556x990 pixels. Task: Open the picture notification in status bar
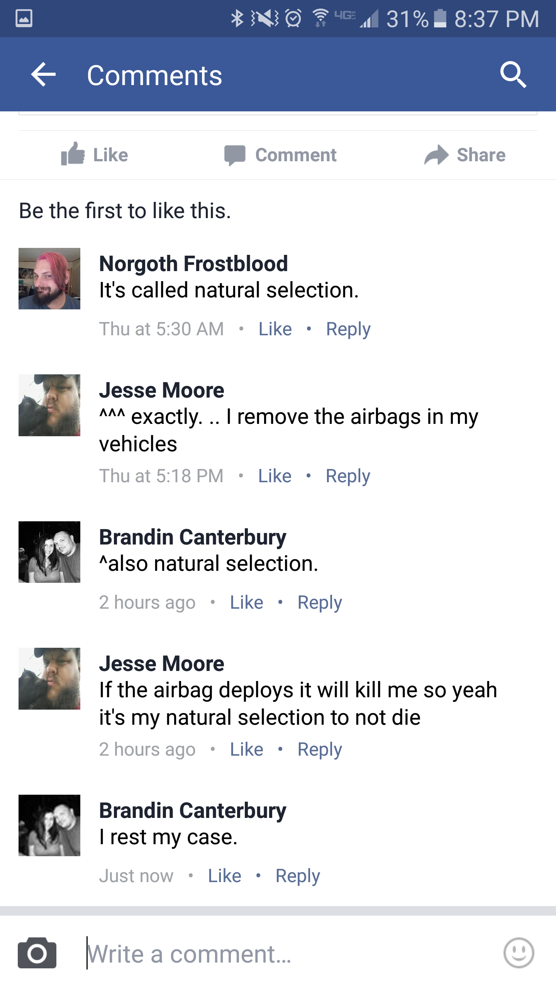tap(24, 18)
